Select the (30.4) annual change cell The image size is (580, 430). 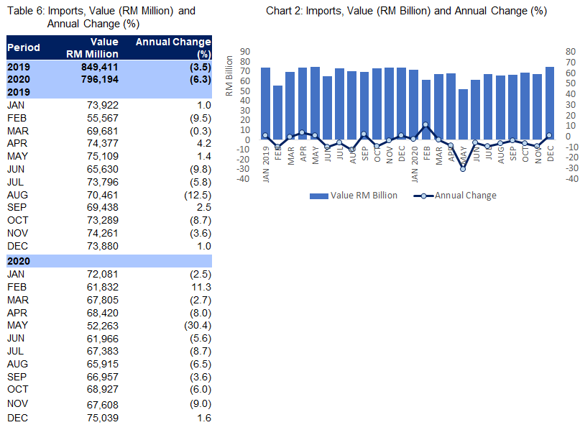click(x=195, y=326)
